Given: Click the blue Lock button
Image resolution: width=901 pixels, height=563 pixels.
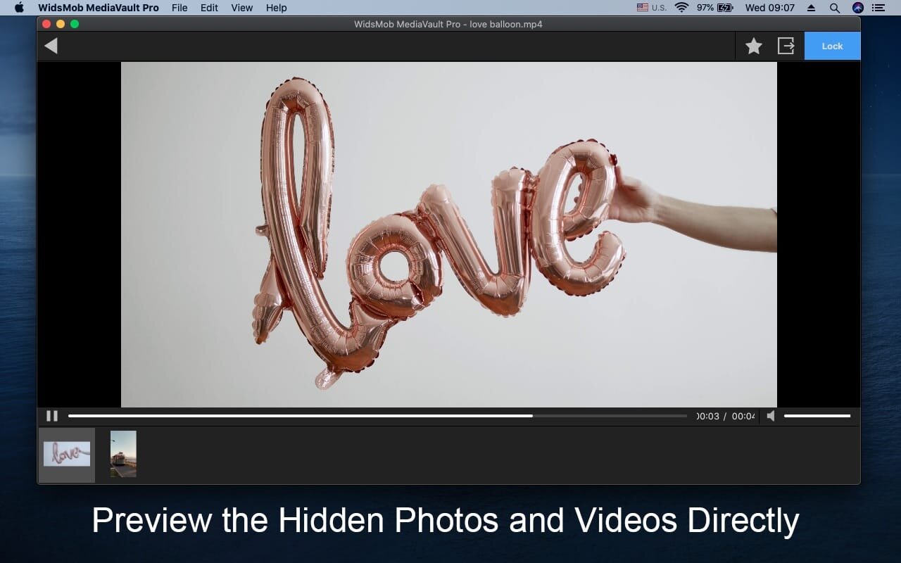Looking at the screenshot, I should pyautogui.click(x=832, y=46).
